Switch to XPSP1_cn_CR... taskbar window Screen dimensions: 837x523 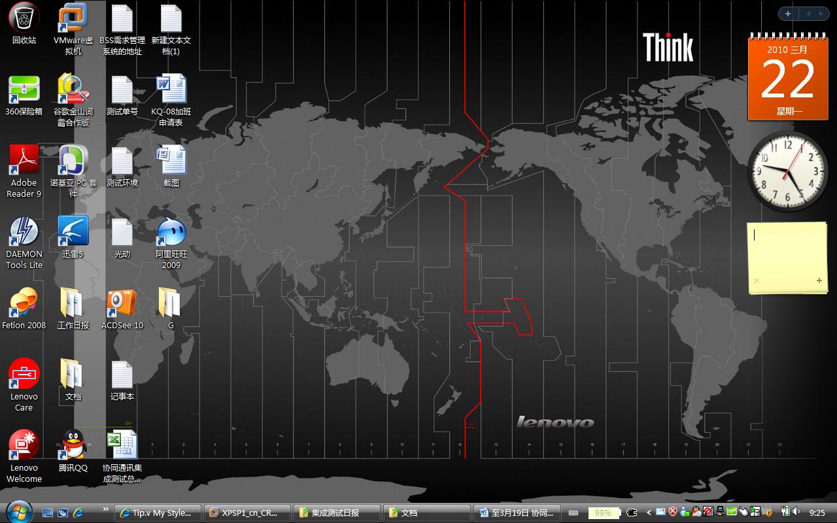[247, 513]
